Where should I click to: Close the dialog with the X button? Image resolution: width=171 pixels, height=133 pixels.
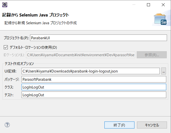pyautogui.click(x=163, y=5)
